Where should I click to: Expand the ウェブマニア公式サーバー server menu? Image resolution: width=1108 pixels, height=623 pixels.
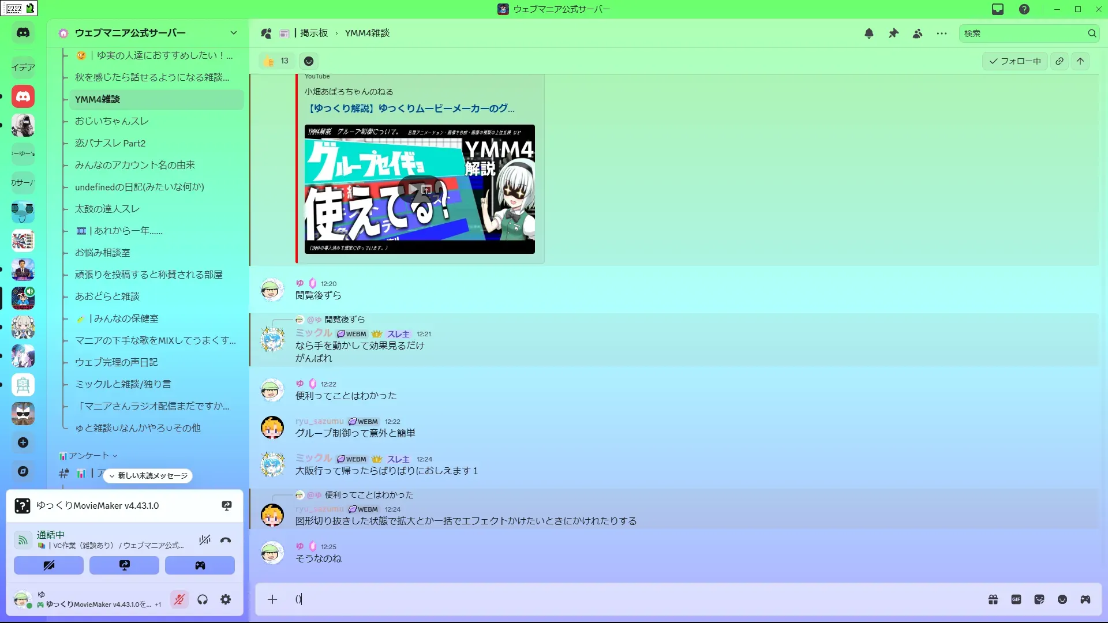click(x=233, y=33)
